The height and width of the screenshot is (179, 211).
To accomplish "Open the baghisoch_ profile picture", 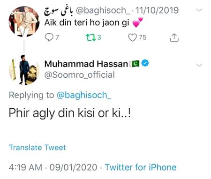I will click(24, 22).
